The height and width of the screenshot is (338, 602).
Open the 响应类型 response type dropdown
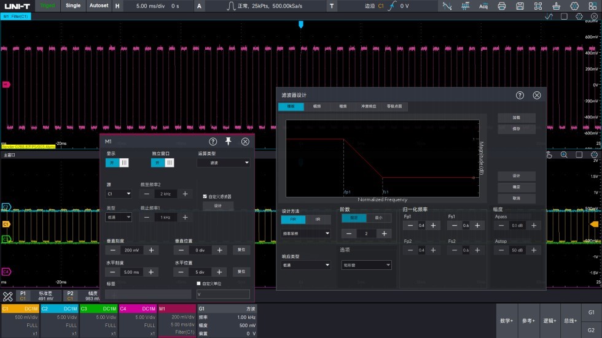coord(306,265)
